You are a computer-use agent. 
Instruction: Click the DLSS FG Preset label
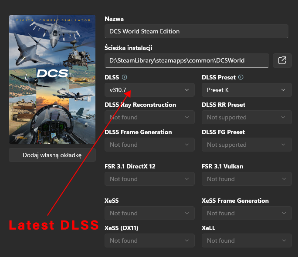(x=223, y=132)
